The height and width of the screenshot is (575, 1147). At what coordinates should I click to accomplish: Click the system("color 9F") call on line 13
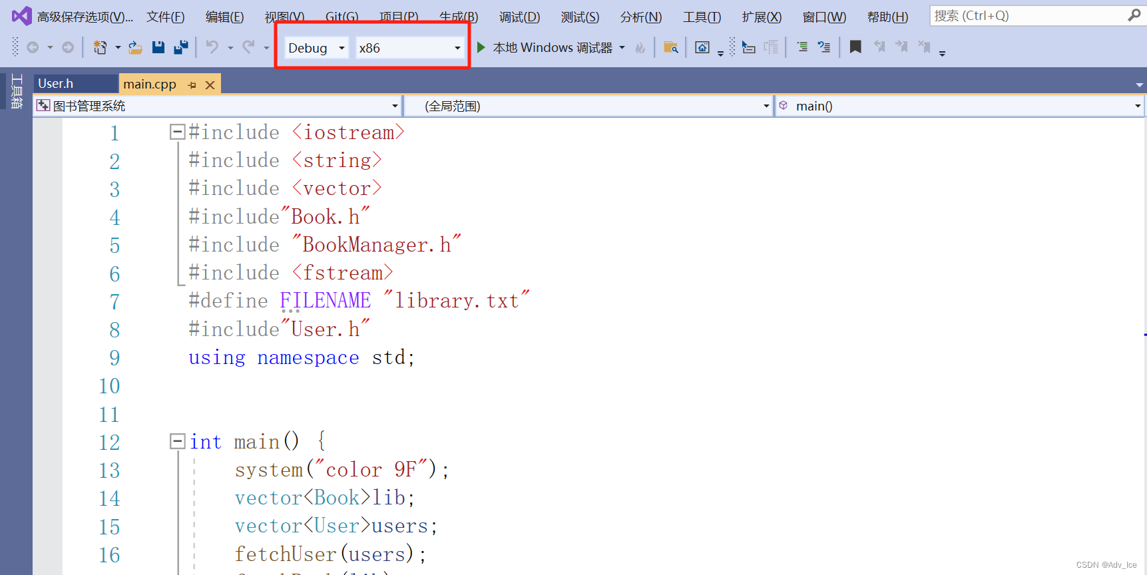pos(342,470)
